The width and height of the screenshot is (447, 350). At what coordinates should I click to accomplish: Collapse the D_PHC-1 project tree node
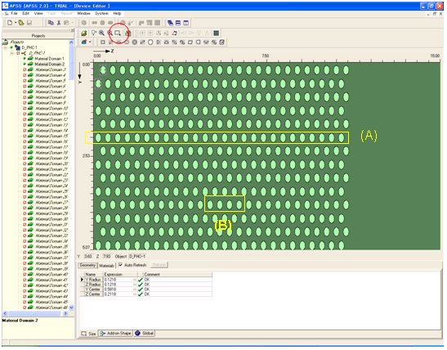[x=6, y=47]
